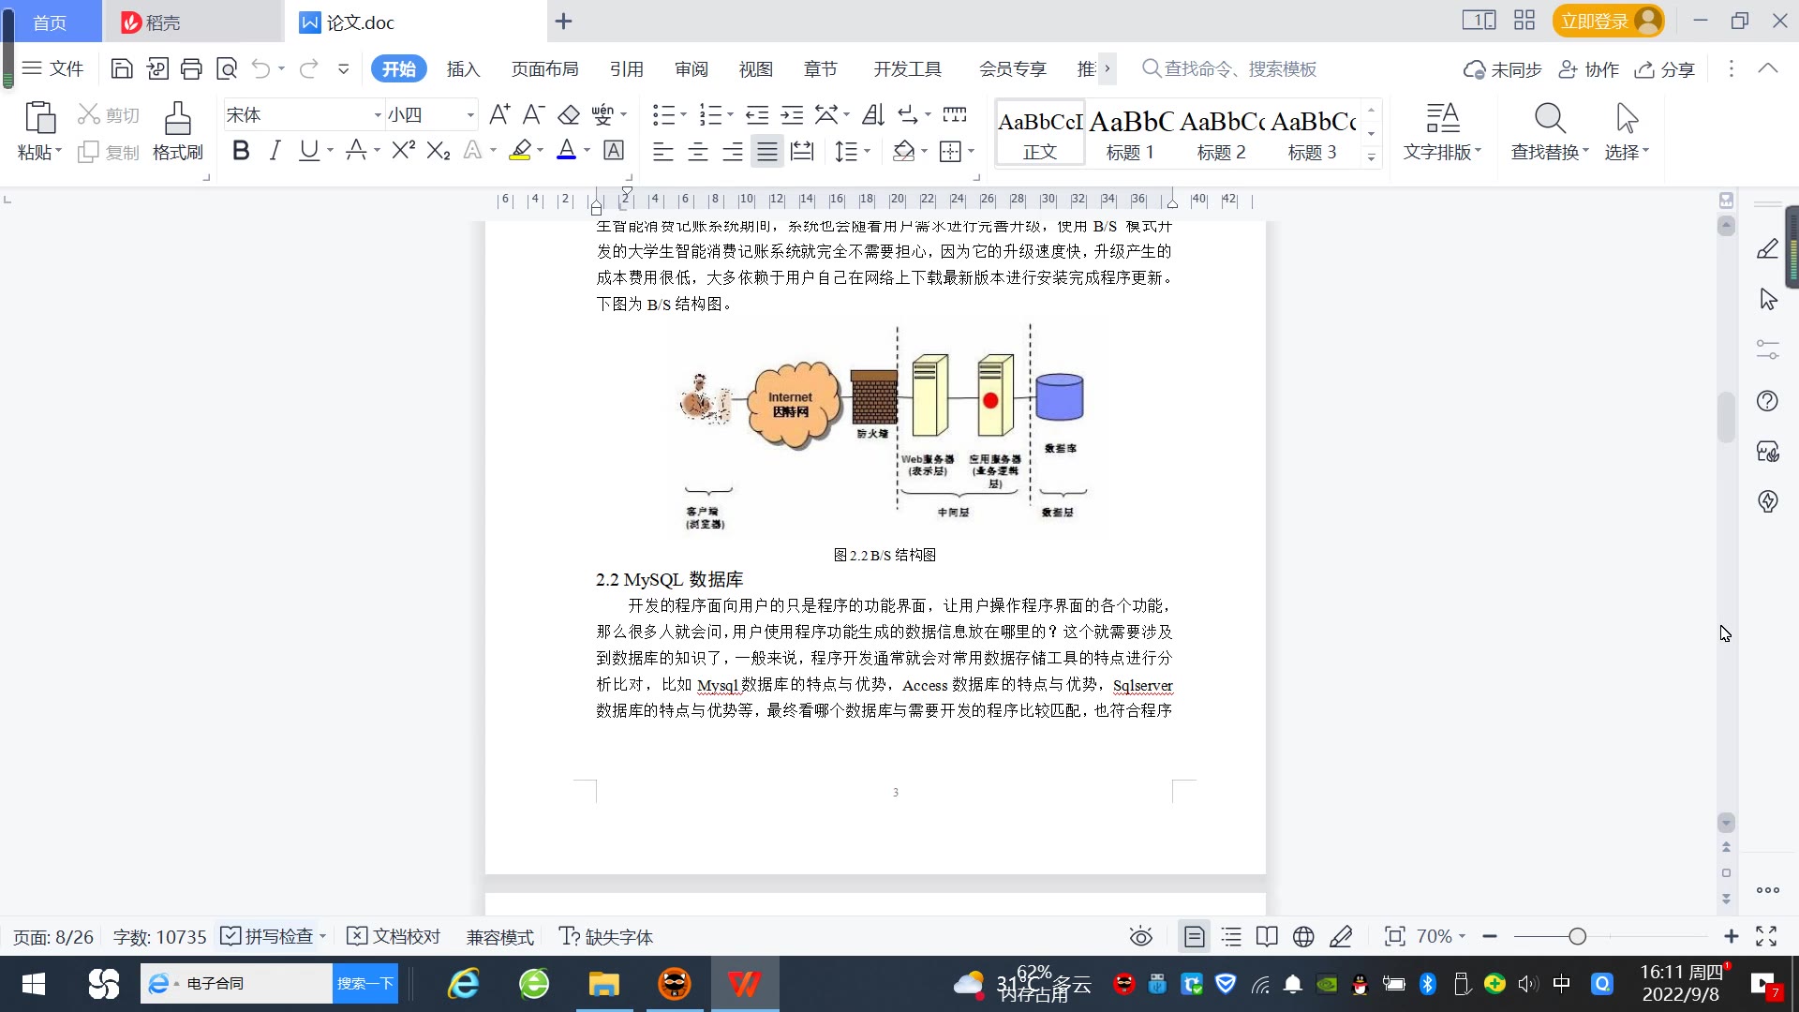The height and width of the screenshot is (1012, 1799).
Task: Open the 插入 ribbon tab
Action: click(463, 68)
